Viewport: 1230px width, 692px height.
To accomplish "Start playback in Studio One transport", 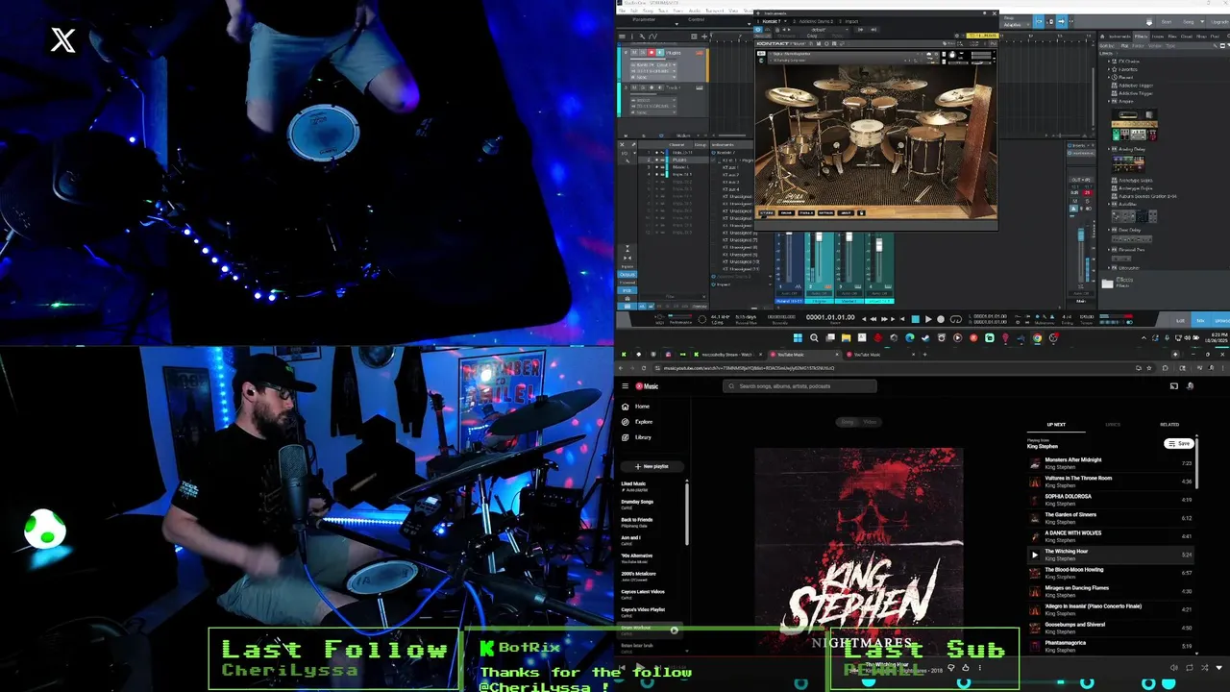I will 928,319.
